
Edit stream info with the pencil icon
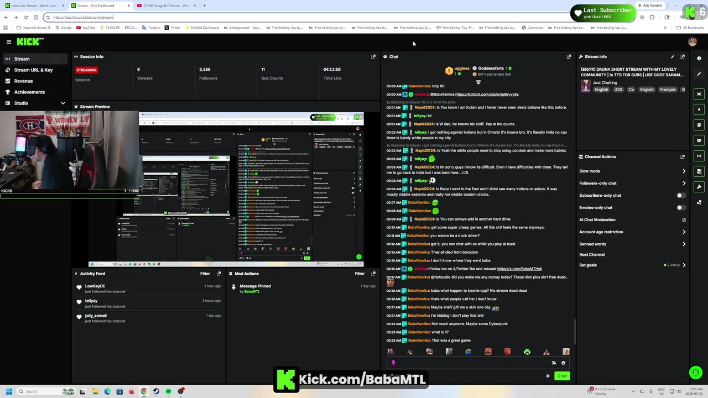pos(672,56)
